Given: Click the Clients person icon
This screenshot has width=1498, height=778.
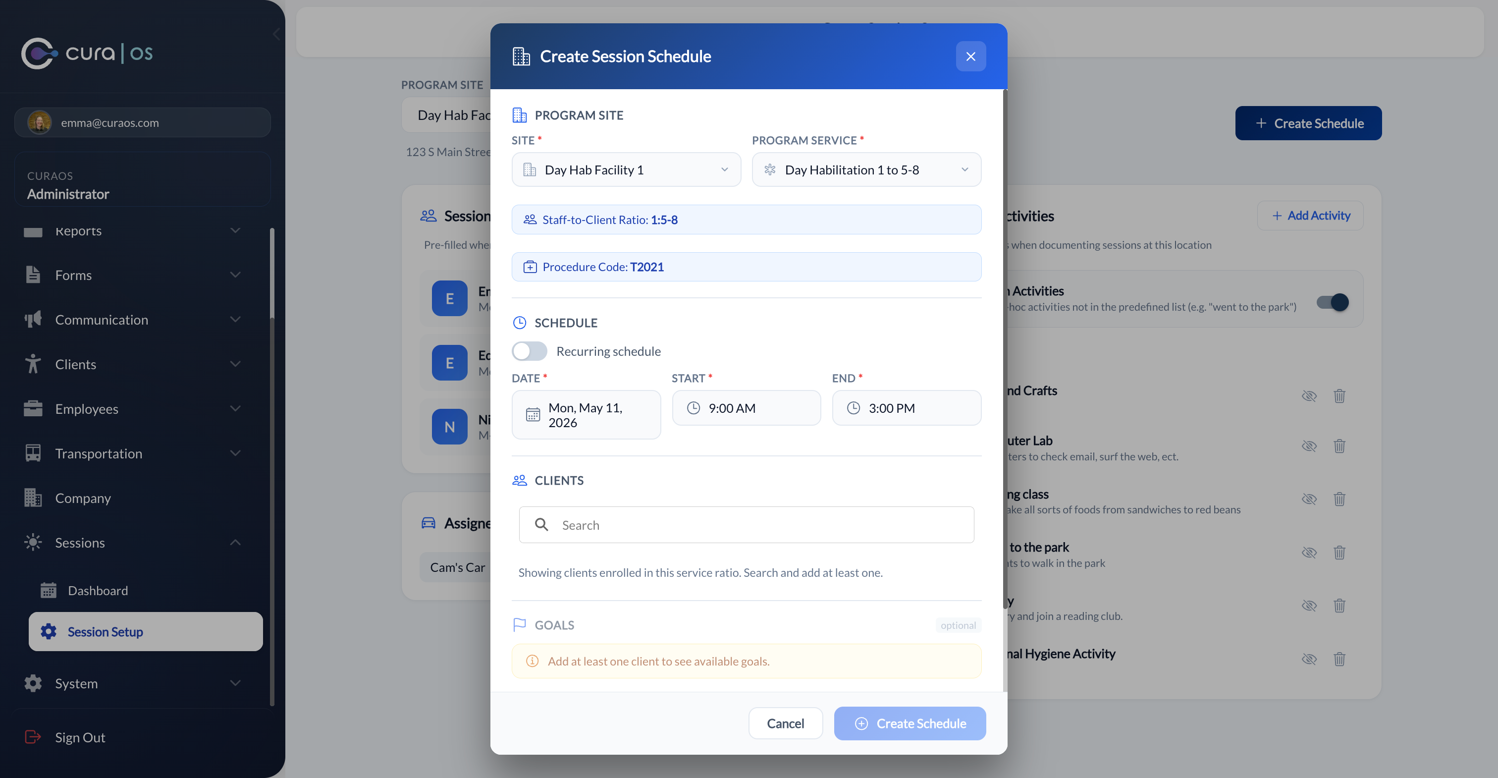Looking at the screenshot, I should 33,364.
